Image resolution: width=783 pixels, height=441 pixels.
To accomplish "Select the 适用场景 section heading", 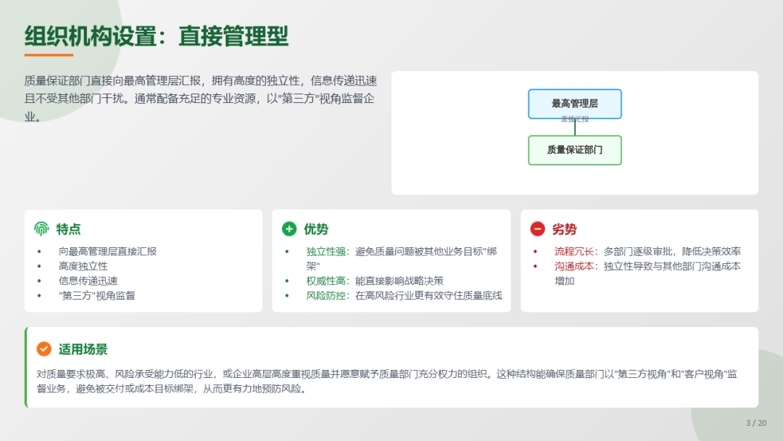I will 83,349.
